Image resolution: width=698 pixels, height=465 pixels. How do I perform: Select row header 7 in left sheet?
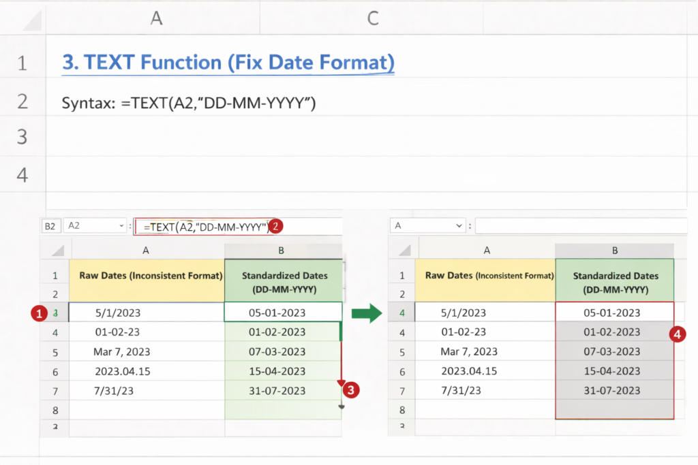coord(55,391)
